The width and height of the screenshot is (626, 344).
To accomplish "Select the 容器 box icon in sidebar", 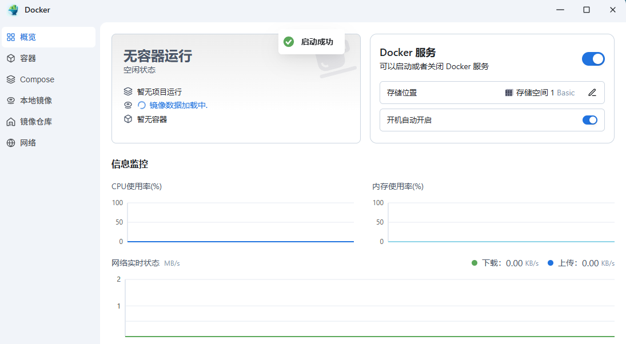I will tap(10, 58).
